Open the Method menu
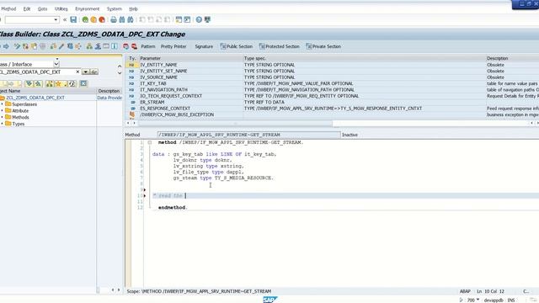This screenshot has height=303, width=539. (x=8, y=9)
